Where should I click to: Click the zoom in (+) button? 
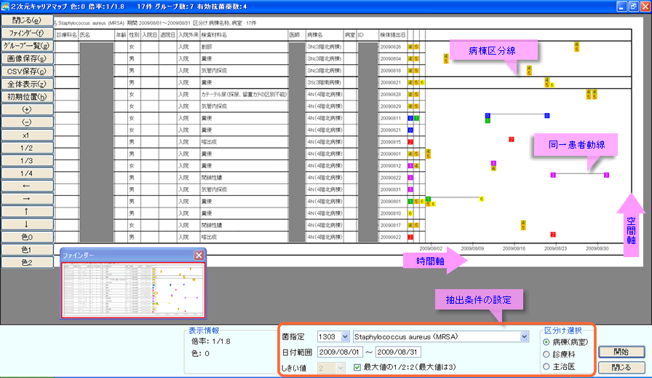[26, 110]
